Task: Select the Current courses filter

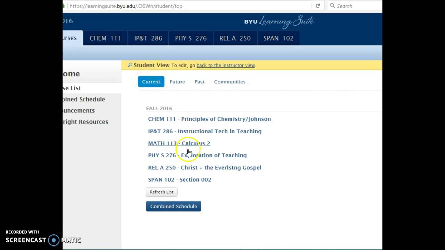Action: (x=151, y=82)
